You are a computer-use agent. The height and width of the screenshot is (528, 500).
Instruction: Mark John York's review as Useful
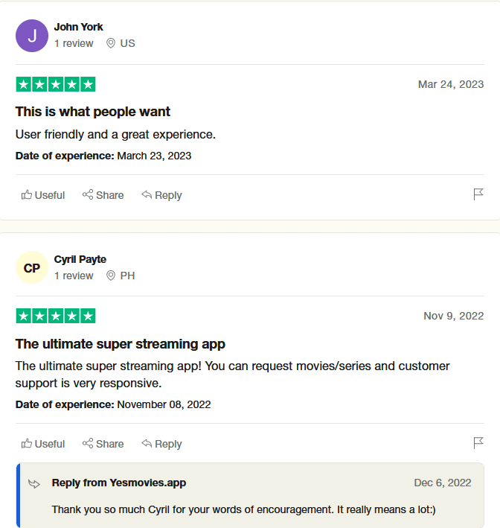(42, 195)
